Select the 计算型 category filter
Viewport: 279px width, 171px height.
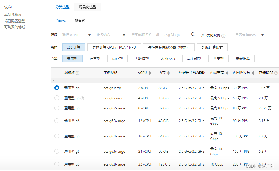[x=95, y=58]
